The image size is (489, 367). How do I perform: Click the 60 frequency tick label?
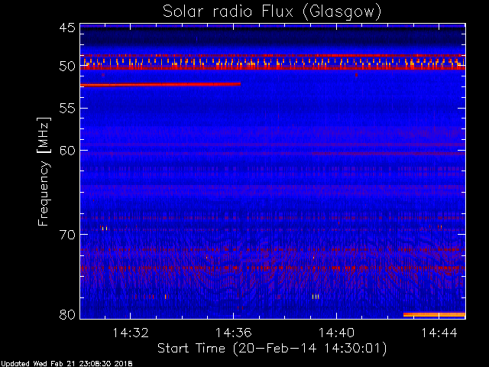click(x=67, y=151)
